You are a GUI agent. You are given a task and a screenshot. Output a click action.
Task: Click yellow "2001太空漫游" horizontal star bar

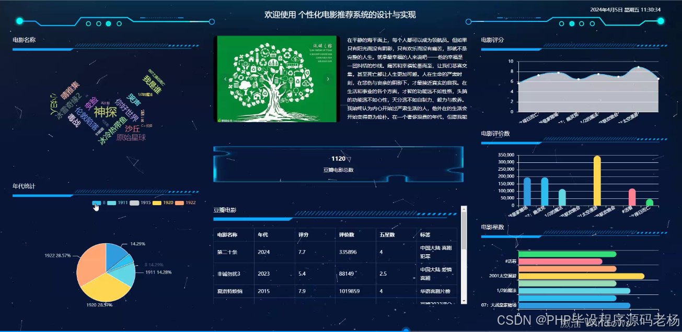pyautogui.click(x=581, y=276)
